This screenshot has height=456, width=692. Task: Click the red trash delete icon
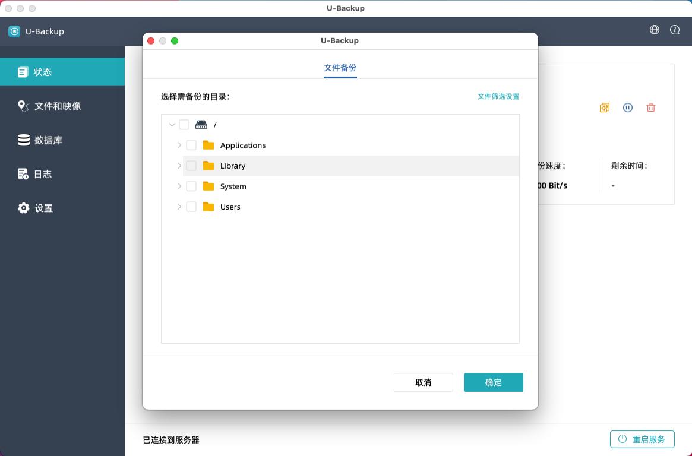pos(651,107)
